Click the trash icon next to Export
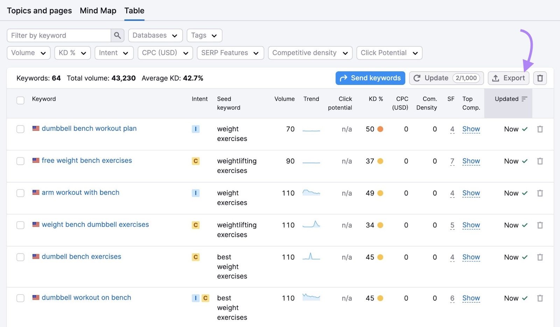 click(540, 78)
